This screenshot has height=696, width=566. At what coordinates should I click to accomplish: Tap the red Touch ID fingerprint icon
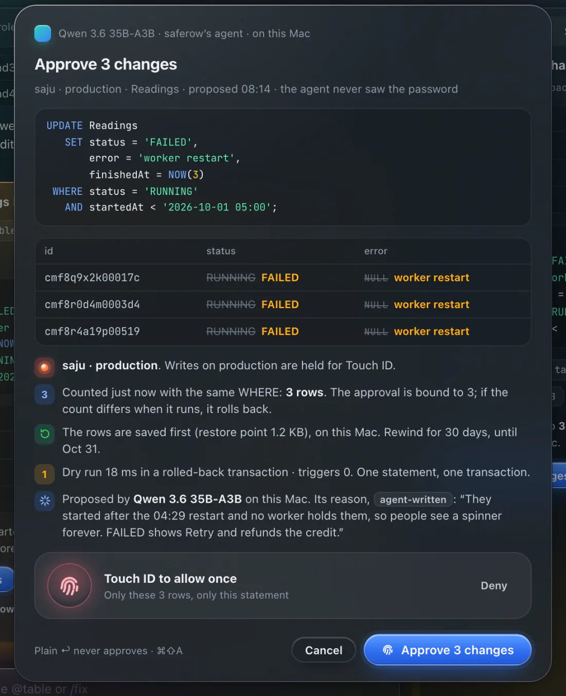(x=69, y=585)
